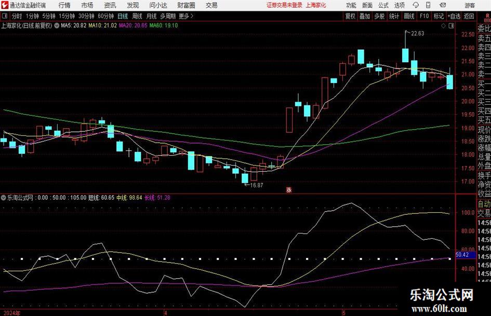
Task: Open the 问小达 menu
Action: tap(158, 5)
